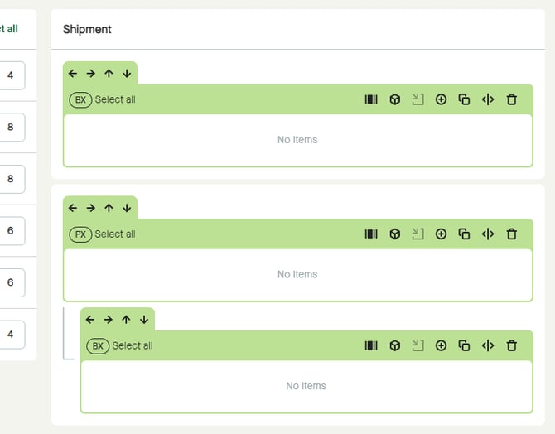Screen dimensions: 555x434
Task: Move first BX container down
Action: point(127,73)
